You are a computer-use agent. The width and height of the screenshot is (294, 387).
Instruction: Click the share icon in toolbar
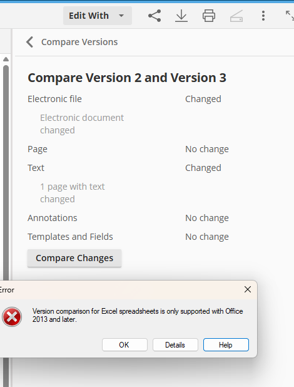click(155, 16)
